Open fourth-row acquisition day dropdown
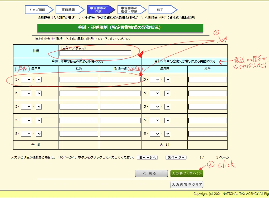 [x=39, y=120]
